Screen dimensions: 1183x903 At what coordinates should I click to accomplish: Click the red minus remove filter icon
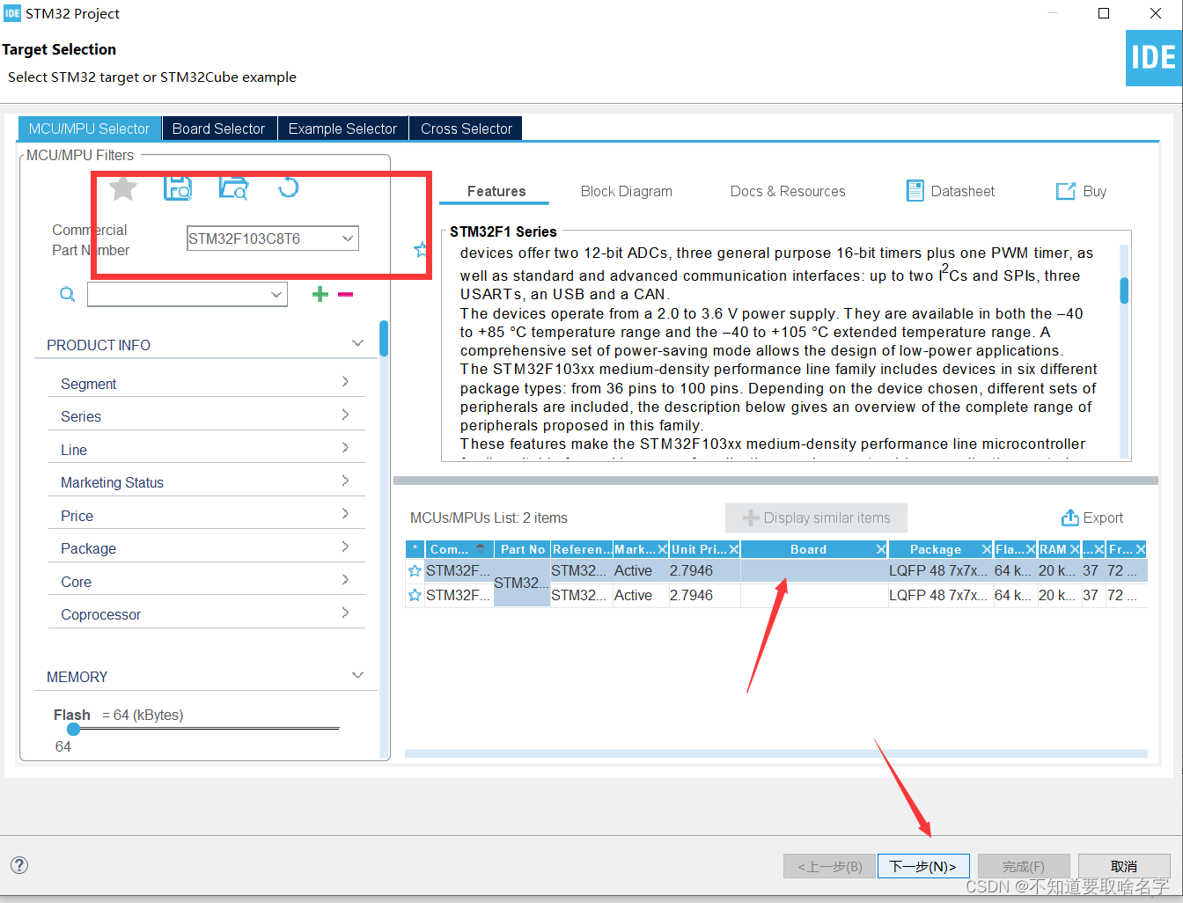pos(345,294)
